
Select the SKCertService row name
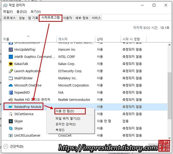click(24, 114)
